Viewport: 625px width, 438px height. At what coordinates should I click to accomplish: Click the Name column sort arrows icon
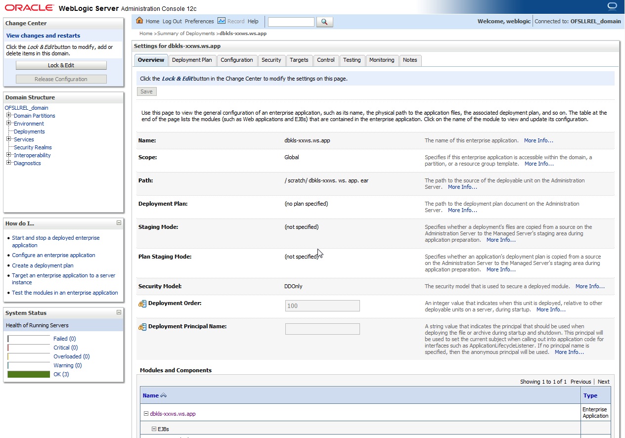[164, 395]
